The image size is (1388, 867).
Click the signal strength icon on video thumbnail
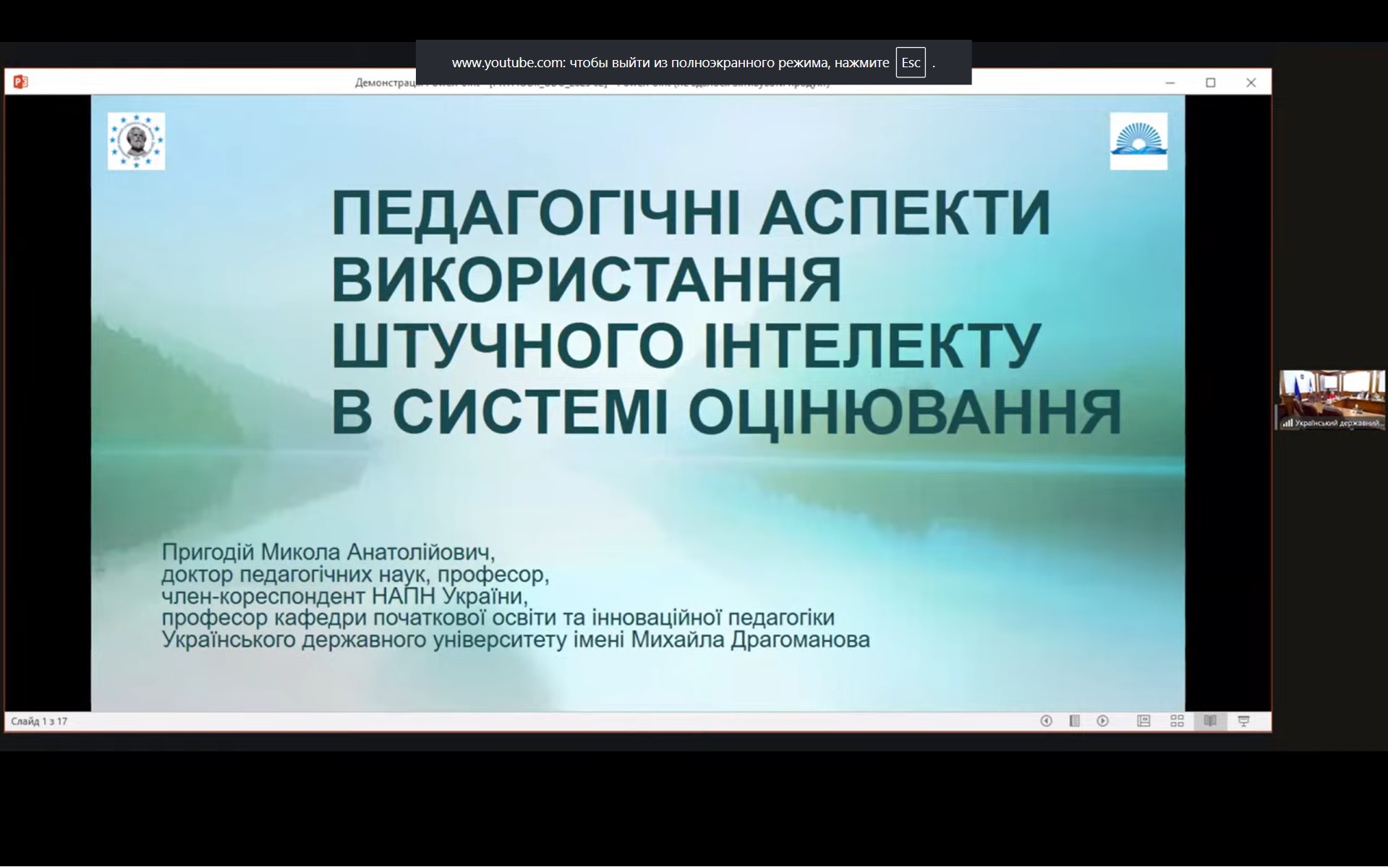click(x=1287, y=423)
